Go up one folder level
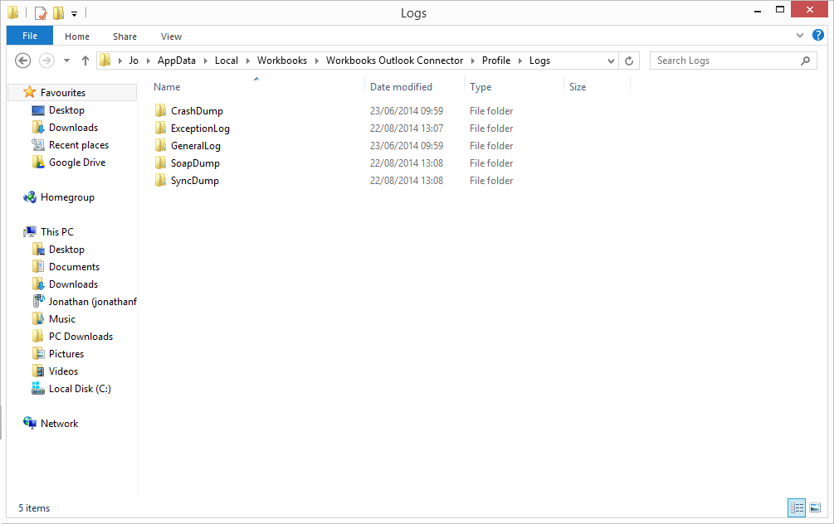This screenshot has height=524, width=834. (x=85, y=61)
